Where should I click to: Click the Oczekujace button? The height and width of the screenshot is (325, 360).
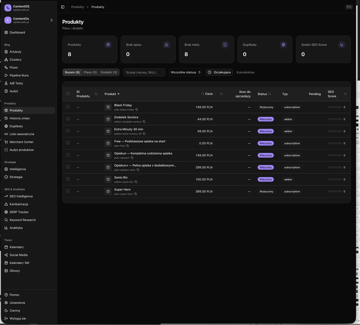pos(219,72)
